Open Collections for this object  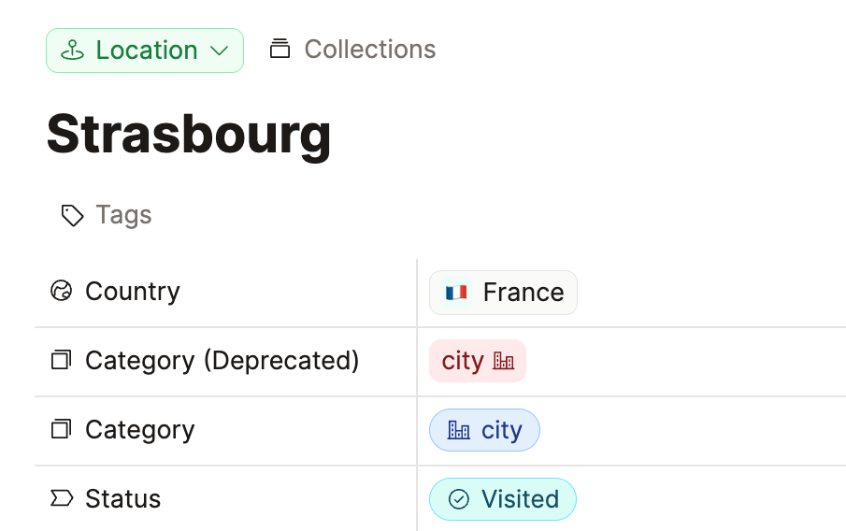369,49
